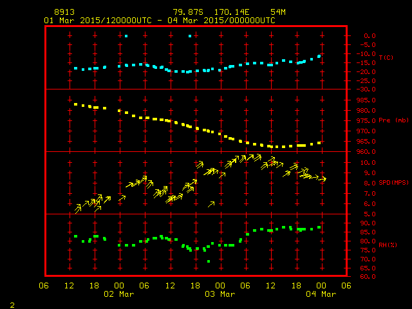Click the -15.0 temperature tick value

click(x=366, y=63)
